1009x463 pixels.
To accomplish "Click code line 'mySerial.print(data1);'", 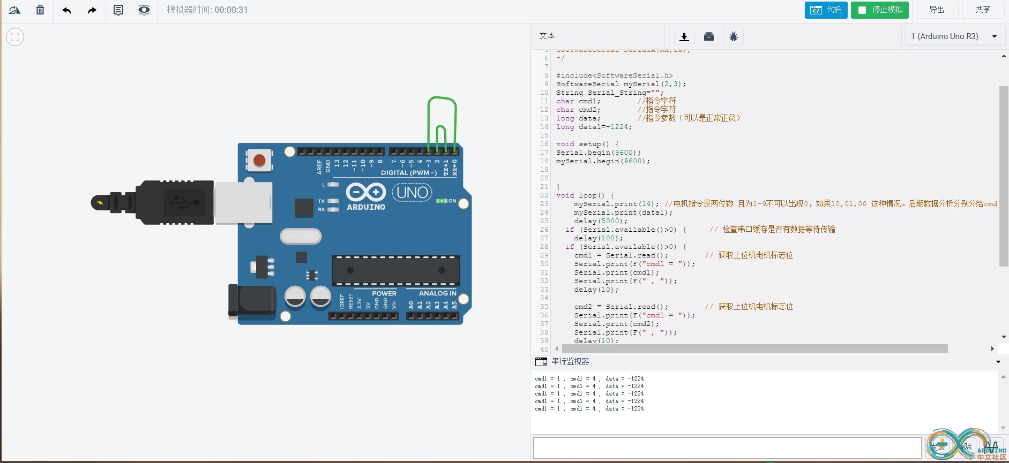I will coord(623,212).
